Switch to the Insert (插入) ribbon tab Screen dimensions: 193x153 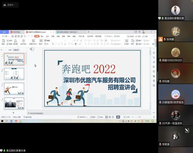tap(42, 36)
